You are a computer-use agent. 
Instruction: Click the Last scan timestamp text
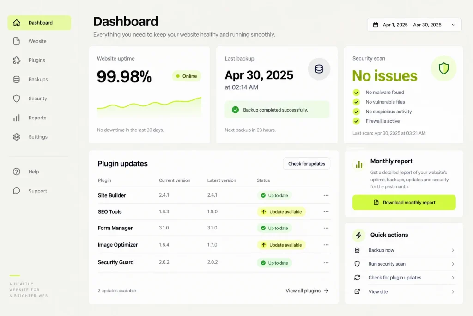[x=389, y=133]
